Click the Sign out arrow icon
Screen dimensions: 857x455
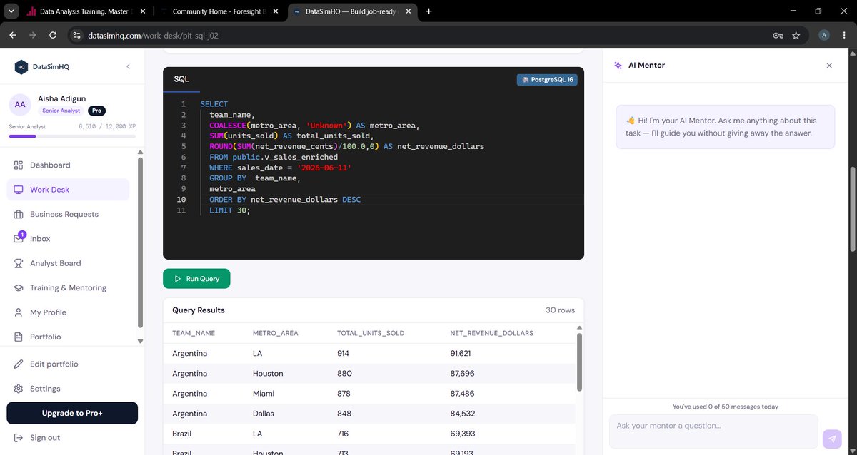pos(19,437)
